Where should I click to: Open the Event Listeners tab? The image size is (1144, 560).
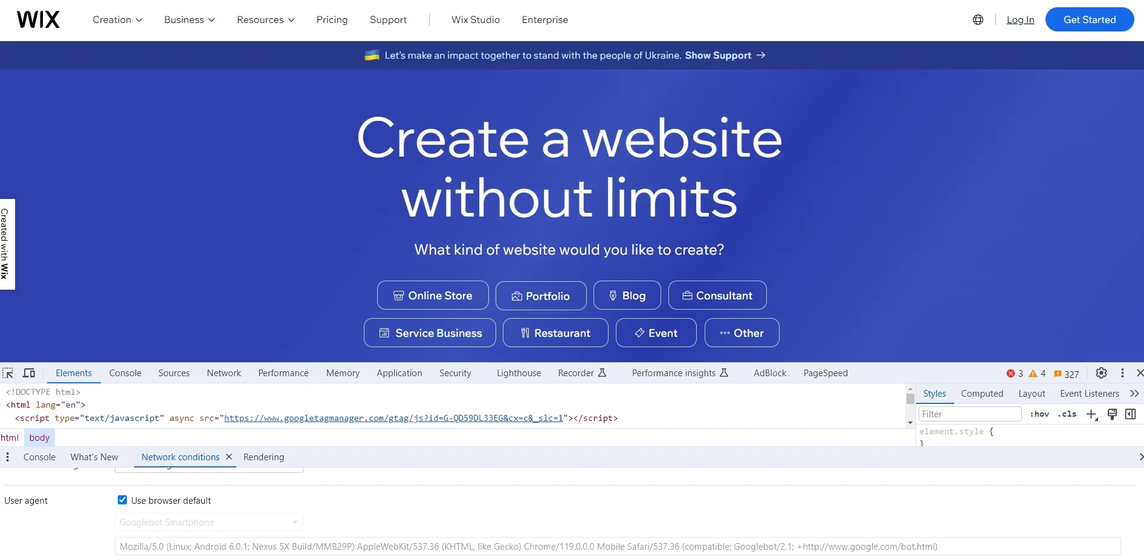pyautogui.click(x=1090, y=394)
